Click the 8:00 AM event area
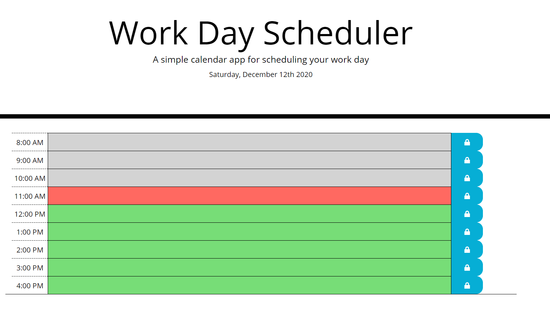550x318 pixels. tap(249, 142)
